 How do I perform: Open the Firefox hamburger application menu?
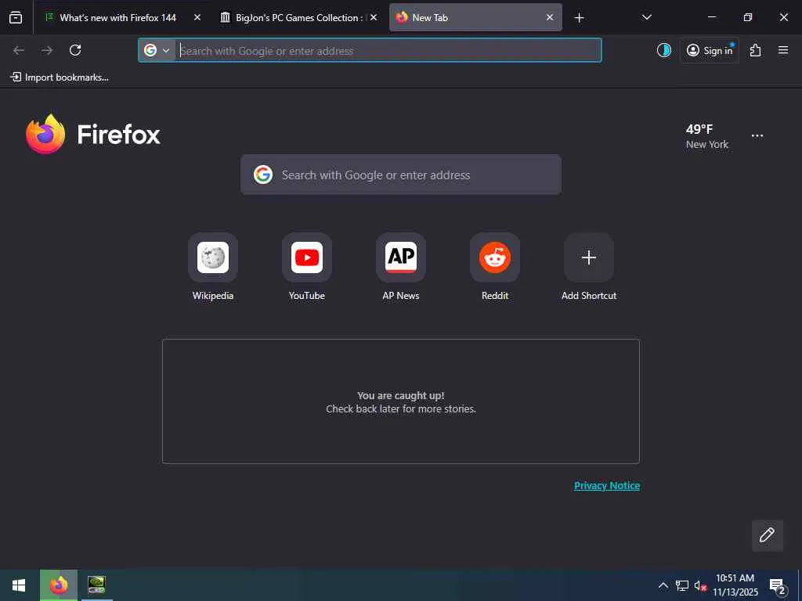[x=783, y=50]
